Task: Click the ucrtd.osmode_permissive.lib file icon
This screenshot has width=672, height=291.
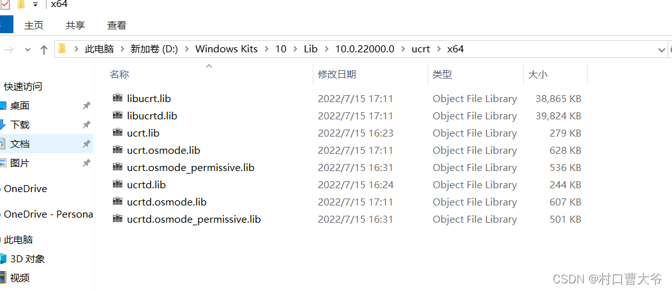Action: (x=117, y=219)
